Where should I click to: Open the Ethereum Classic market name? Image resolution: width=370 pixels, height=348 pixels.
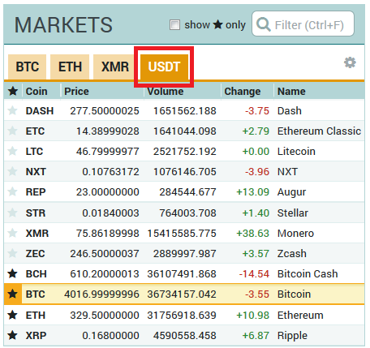coord(319,131)
